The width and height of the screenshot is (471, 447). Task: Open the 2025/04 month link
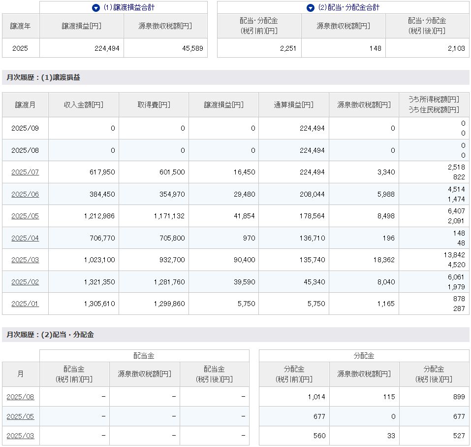[25, 238]
